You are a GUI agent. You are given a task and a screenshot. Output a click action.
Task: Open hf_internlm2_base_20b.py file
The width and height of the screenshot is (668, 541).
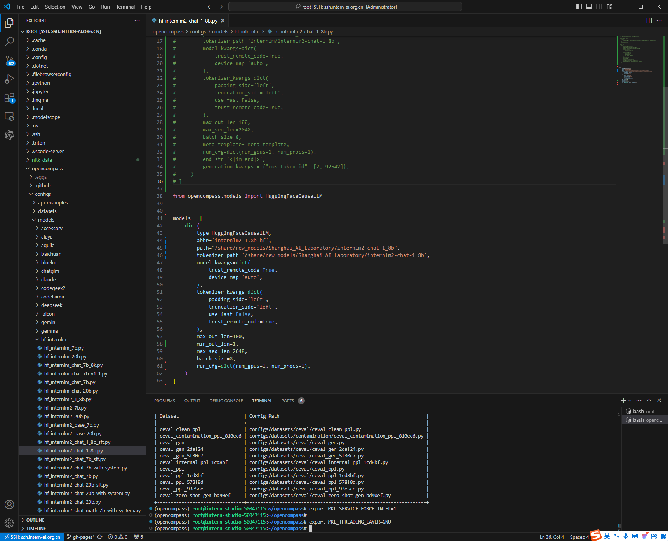pos(73,433)
